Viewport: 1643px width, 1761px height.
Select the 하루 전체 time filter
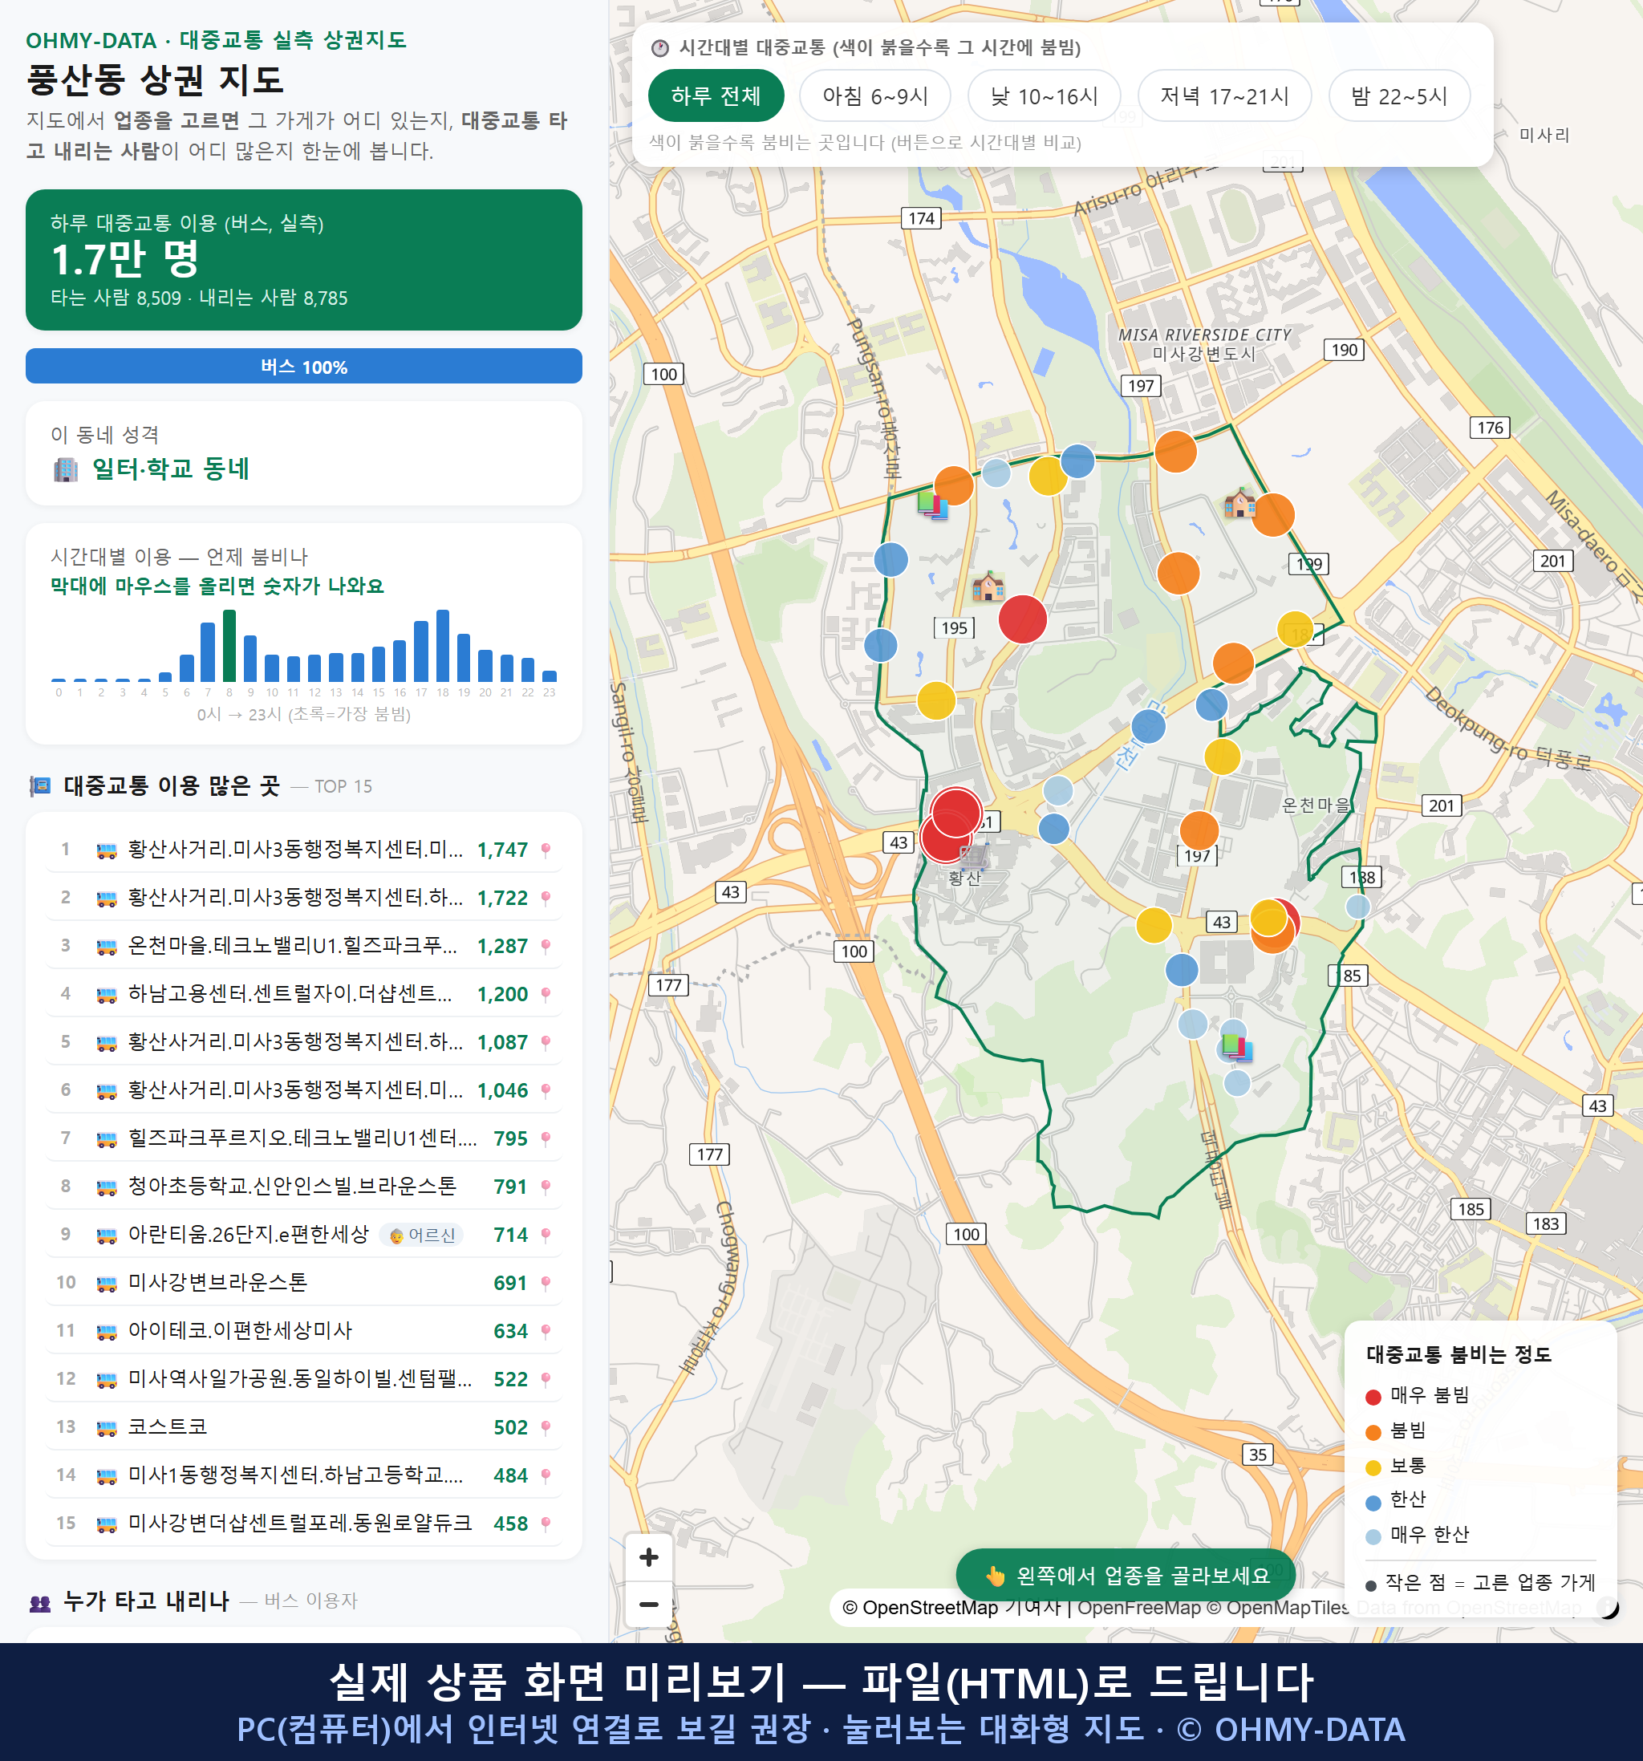point(716,95)
